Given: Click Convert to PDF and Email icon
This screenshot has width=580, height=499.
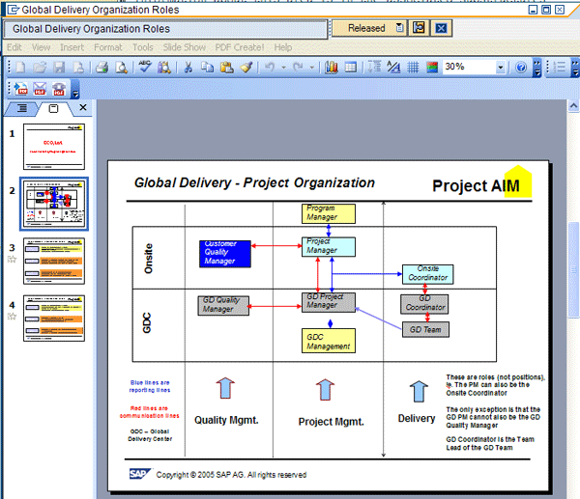Looking at the screenshot, I should 40,89.
